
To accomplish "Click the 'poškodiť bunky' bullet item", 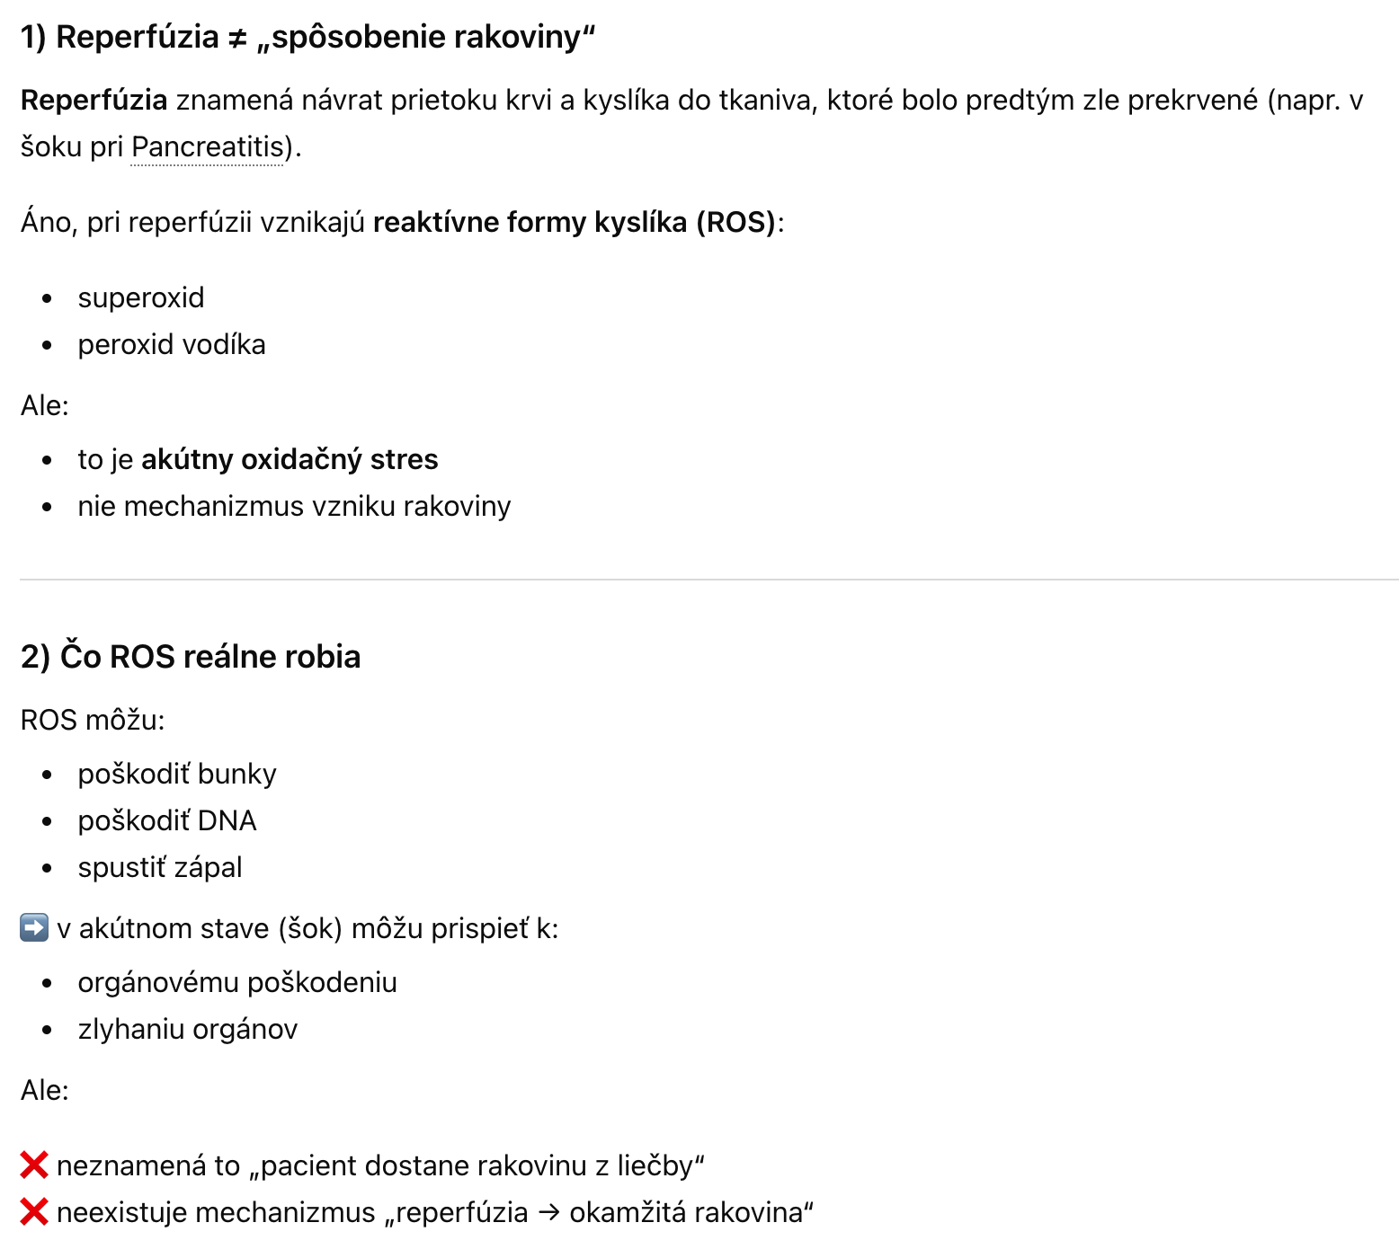I will [177, 774].
